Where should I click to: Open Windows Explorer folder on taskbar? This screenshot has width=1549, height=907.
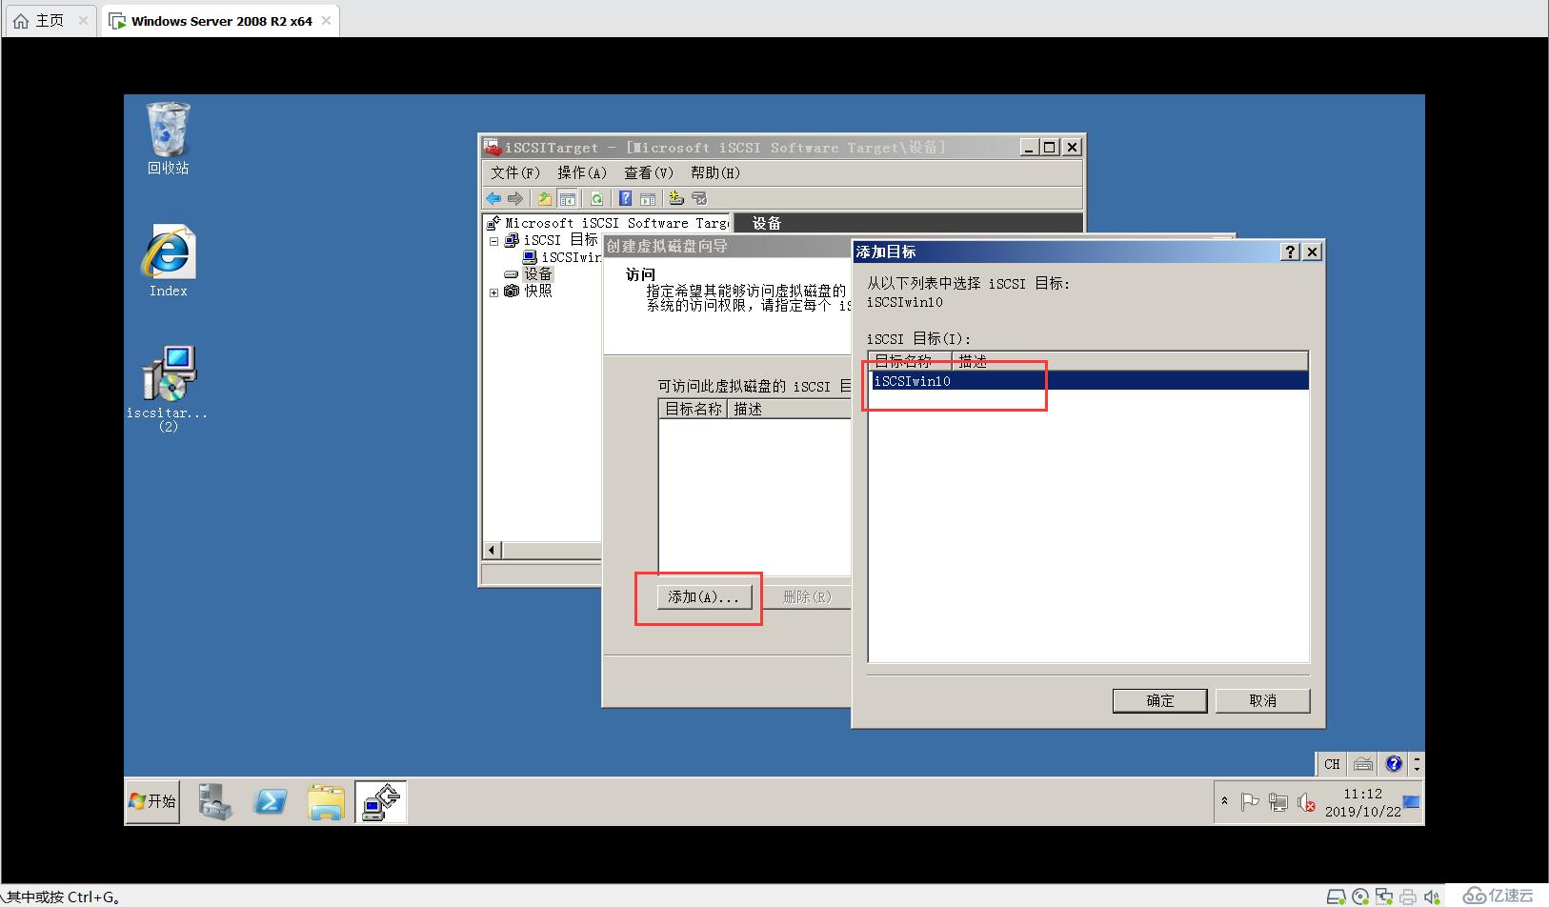(x=326, y=801)
